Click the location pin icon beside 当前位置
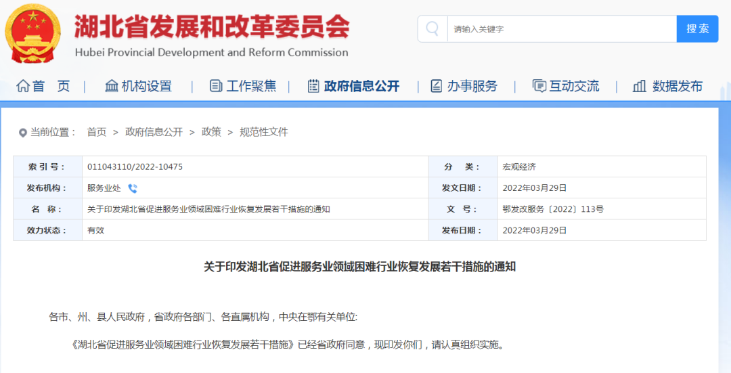731x373 pixels. [22, 133]
